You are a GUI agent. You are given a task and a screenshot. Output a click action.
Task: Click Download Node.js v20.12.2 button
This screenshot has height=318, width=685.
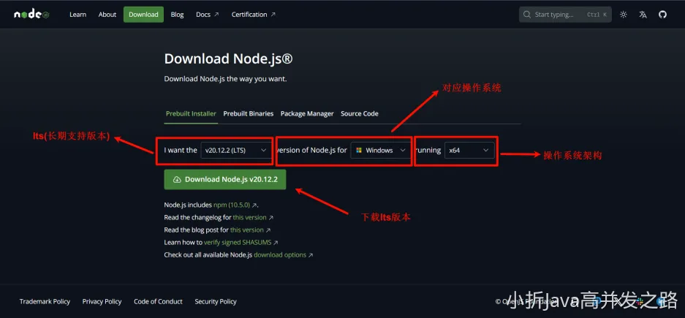225,179
